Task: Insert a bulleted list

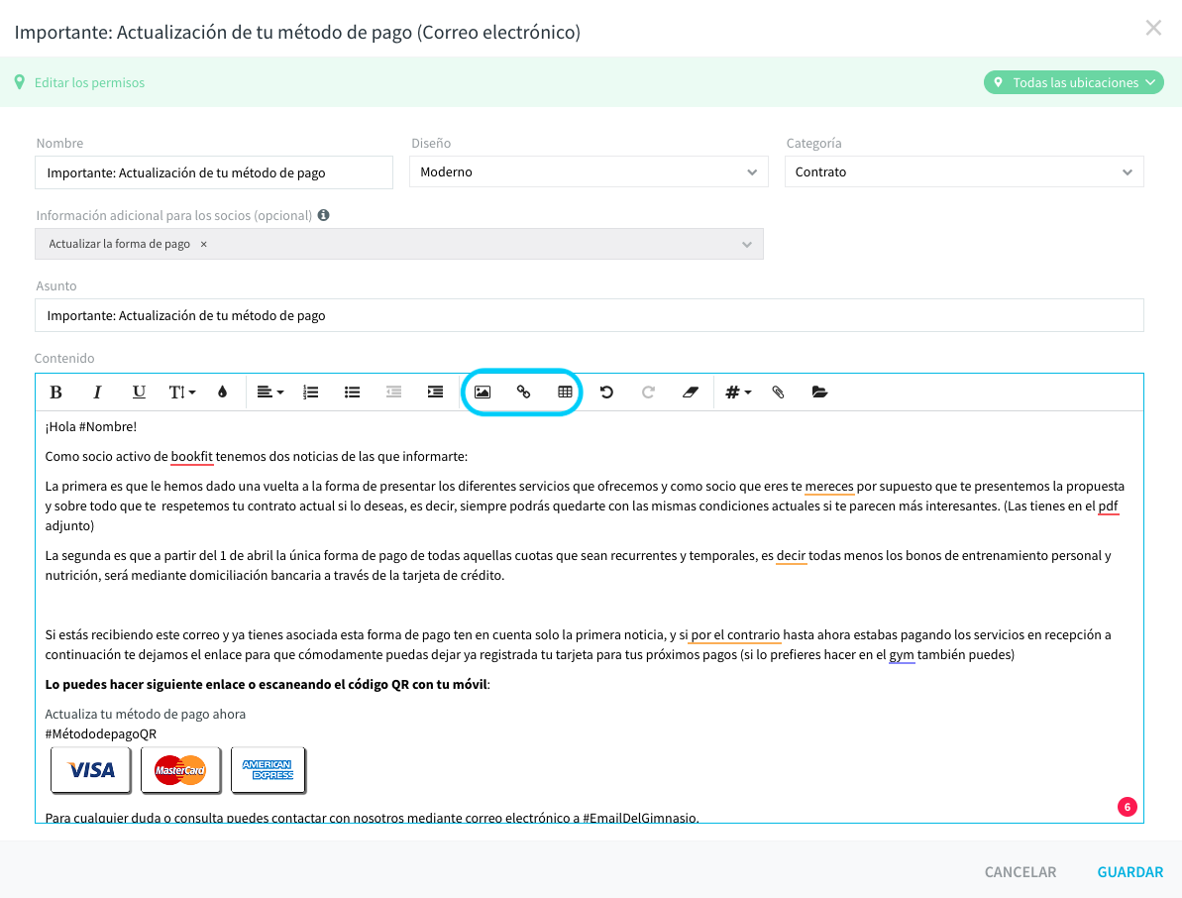Action: (352, 393)
